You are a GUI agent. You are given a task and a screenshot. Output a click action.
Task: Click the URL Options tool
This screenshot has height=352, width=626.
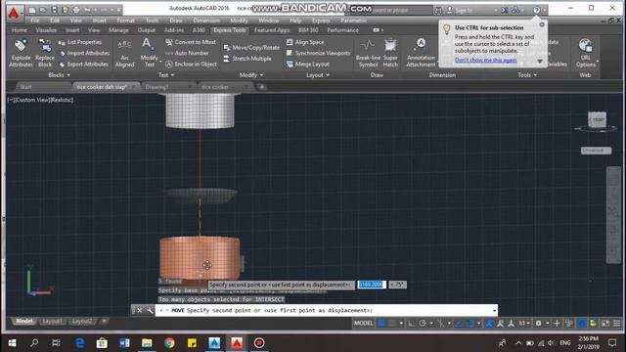(585, 53)
